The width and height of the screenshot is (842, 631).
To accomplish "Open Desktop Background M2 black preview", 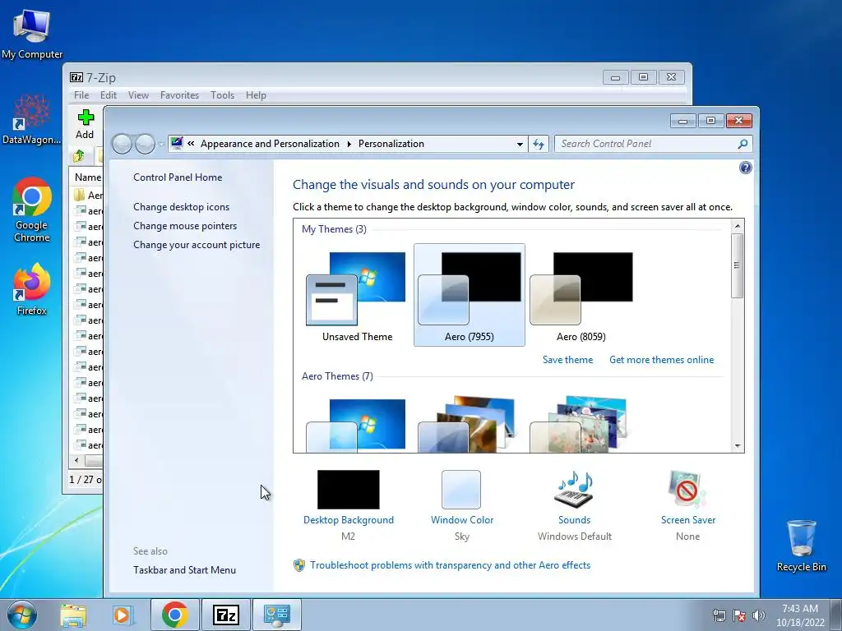I will click(x=348, y=490).
